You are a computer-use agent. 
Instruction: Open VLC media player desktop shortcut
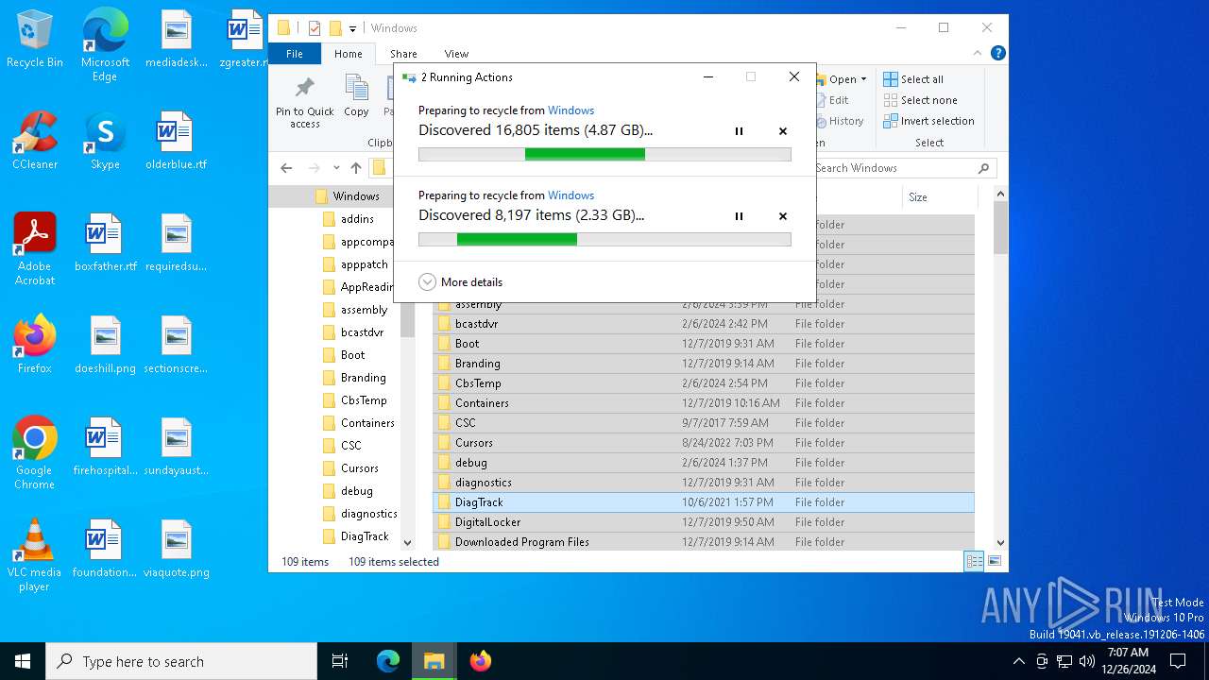point(34,555)
